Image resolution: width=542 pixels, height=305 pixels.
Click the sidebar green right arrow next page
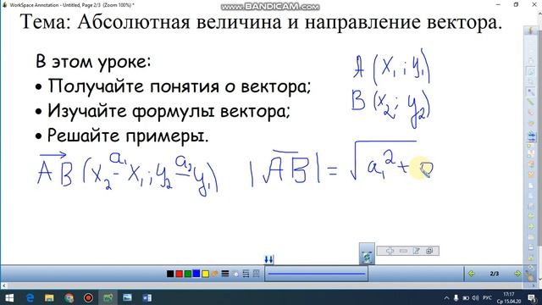click(x=531, y=226)
